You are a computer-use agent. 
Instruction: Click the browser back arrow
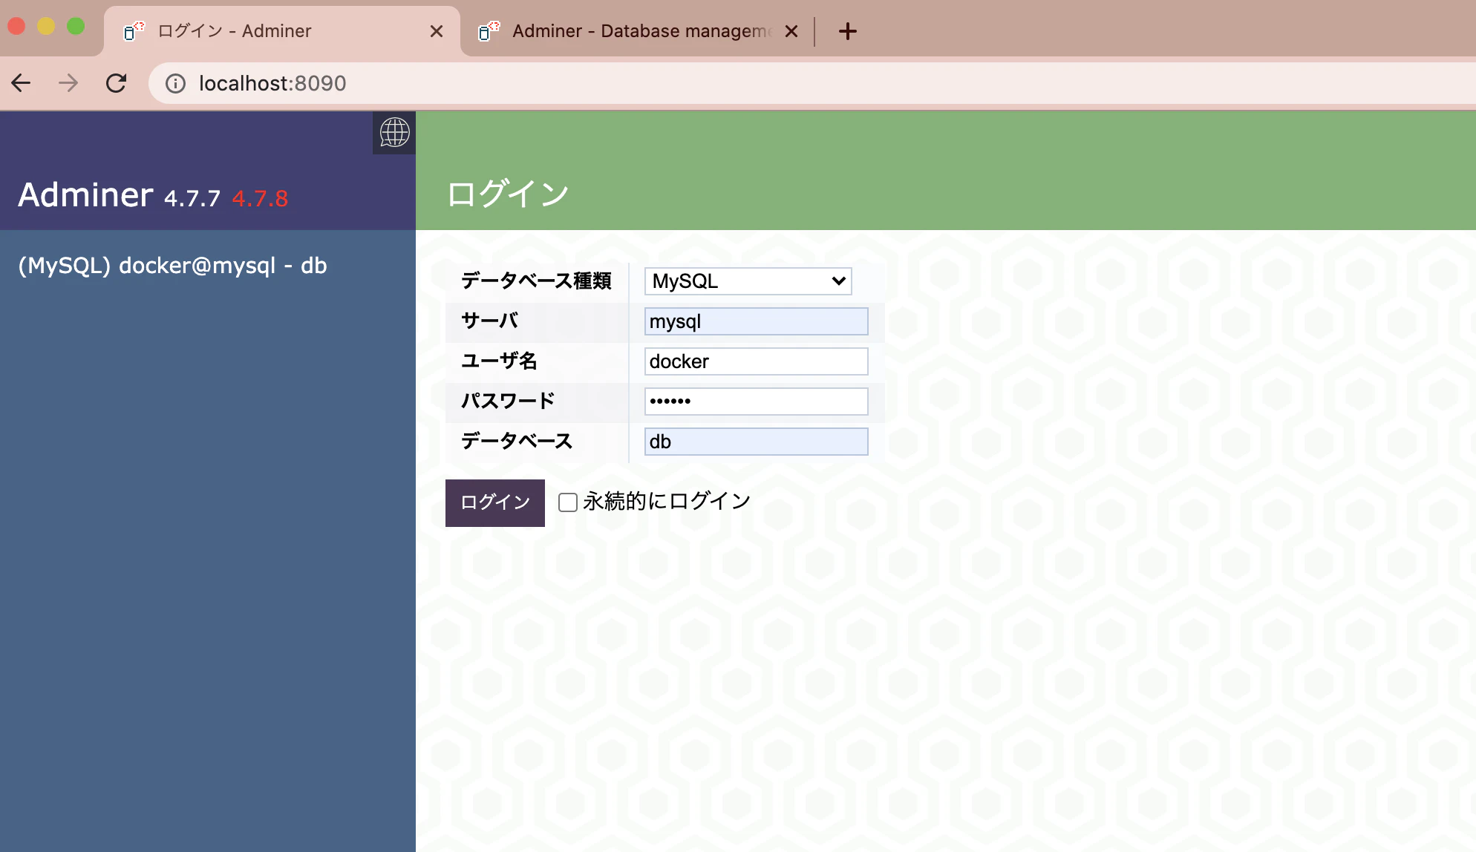[x=22, y=83]
